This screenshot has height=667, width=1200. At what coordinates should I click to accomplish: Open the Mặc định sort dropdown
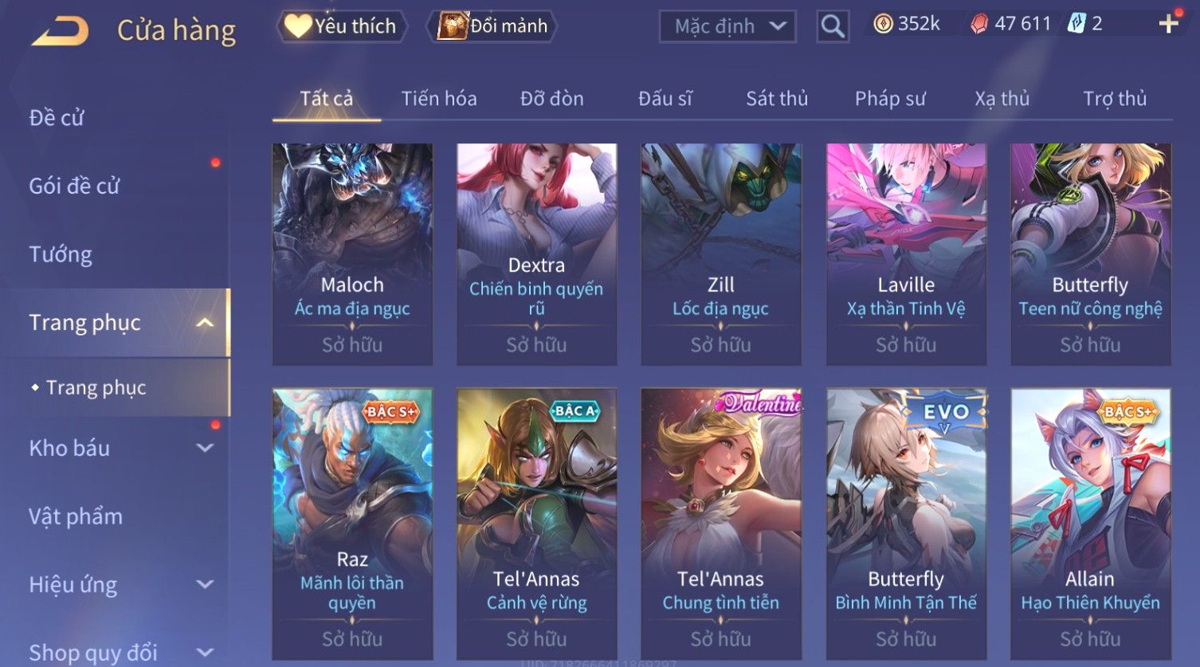click(727, 26)
